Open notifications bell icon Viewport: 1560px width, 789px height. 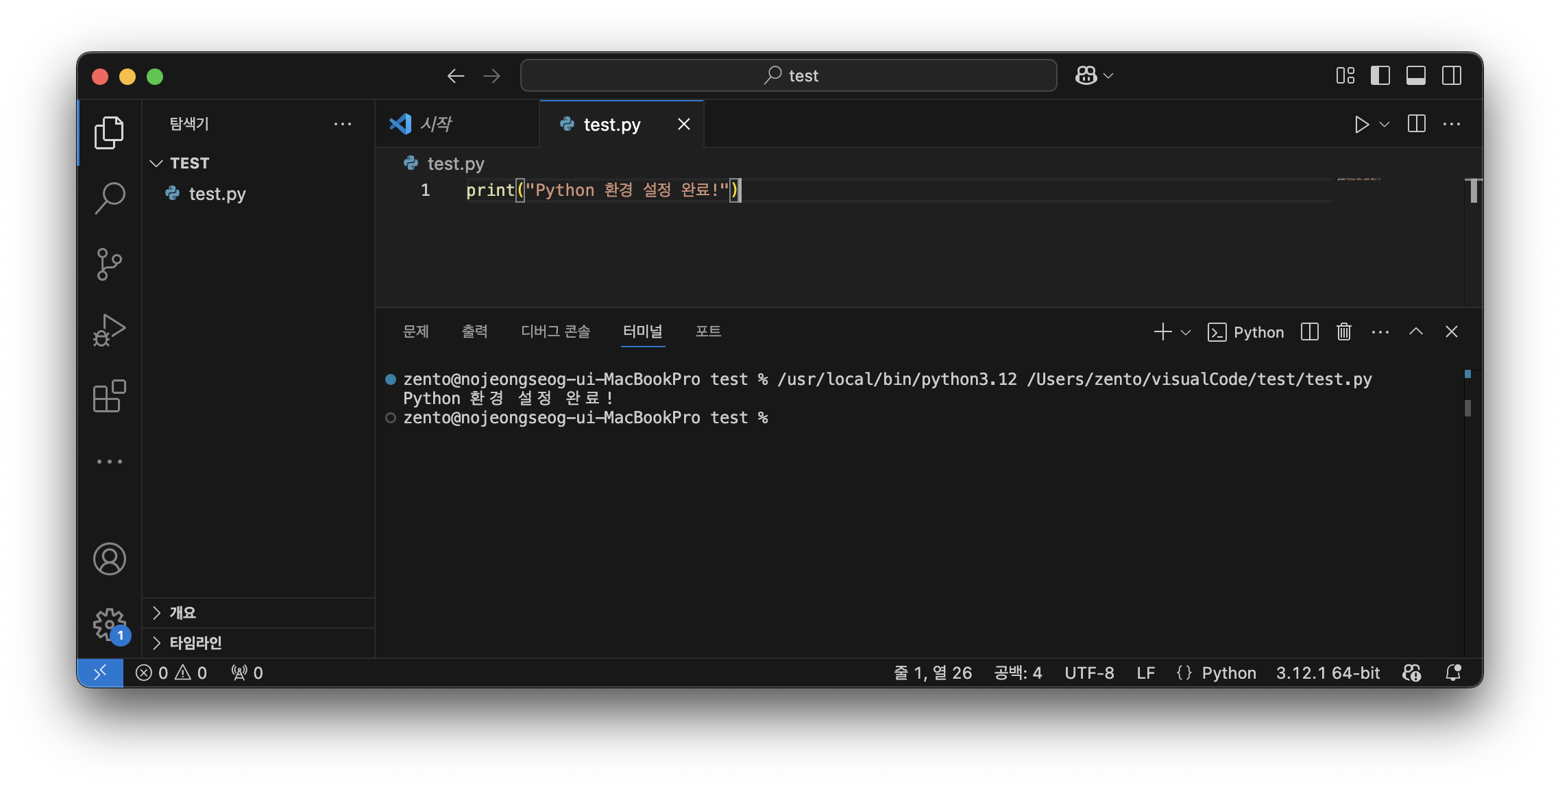tap(1452, 673)
